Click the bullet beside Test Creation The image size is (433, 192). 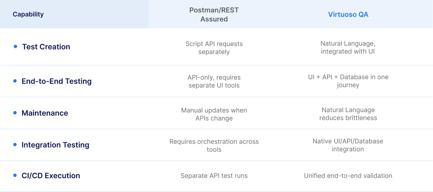(15, 46)
